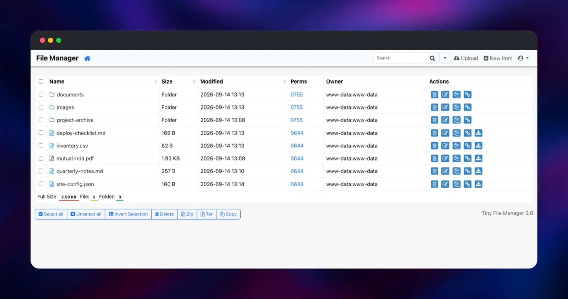Viewport: 568px width, 299px height.
Task: Click the Upload link
Action: [x=466, y=58]
